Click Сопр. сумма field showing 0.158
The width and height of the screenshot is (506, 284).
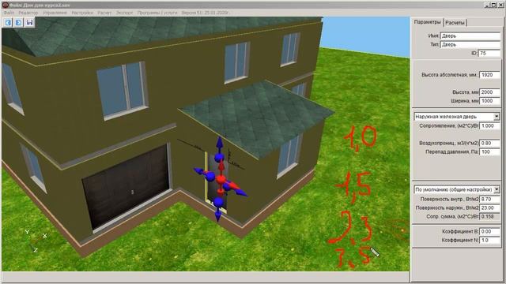coord(490,216)
